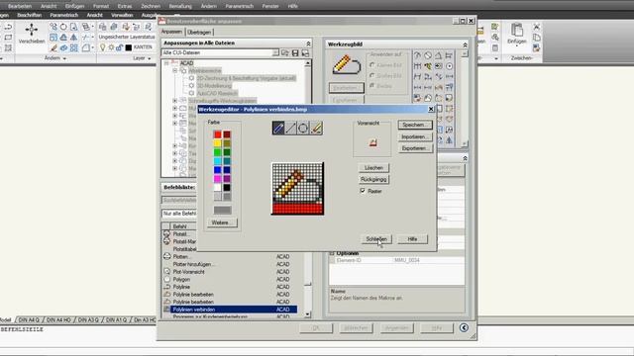Click the target circle icon in Werkzeugbild grid
Screen dimensions: 634x356
click(x=449, y=66)
